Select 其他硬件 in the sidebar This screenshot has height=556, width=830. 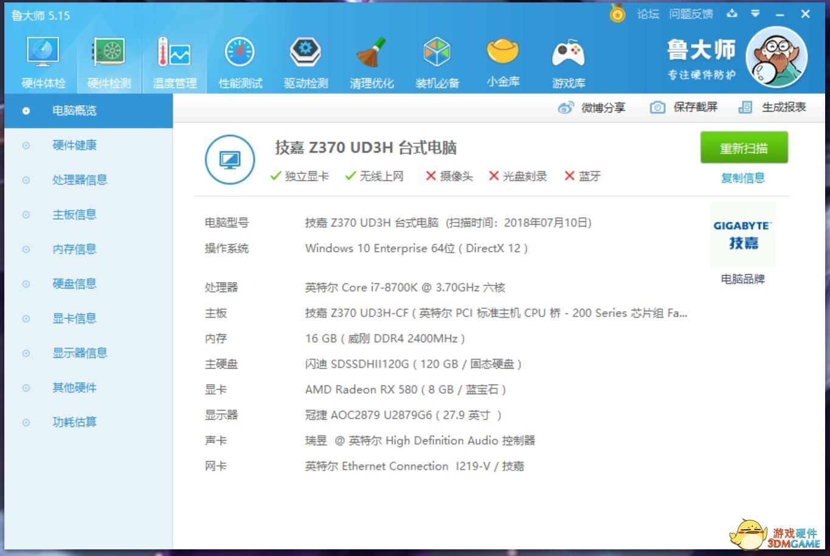(x=89, y=388)
